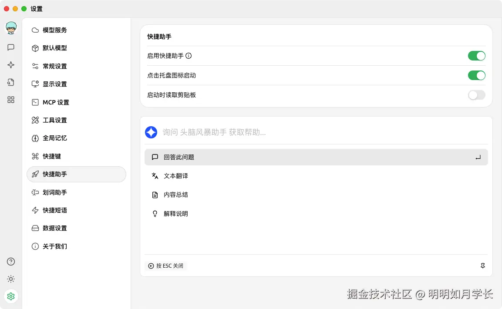Select 划词助手 in sidebar
The image size is (502, 309).
(x=76, y=192)
